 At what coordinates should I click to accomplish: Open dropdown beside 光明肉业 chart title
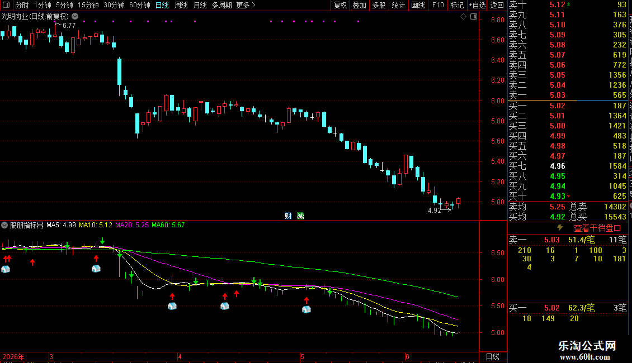coord(75,17)
